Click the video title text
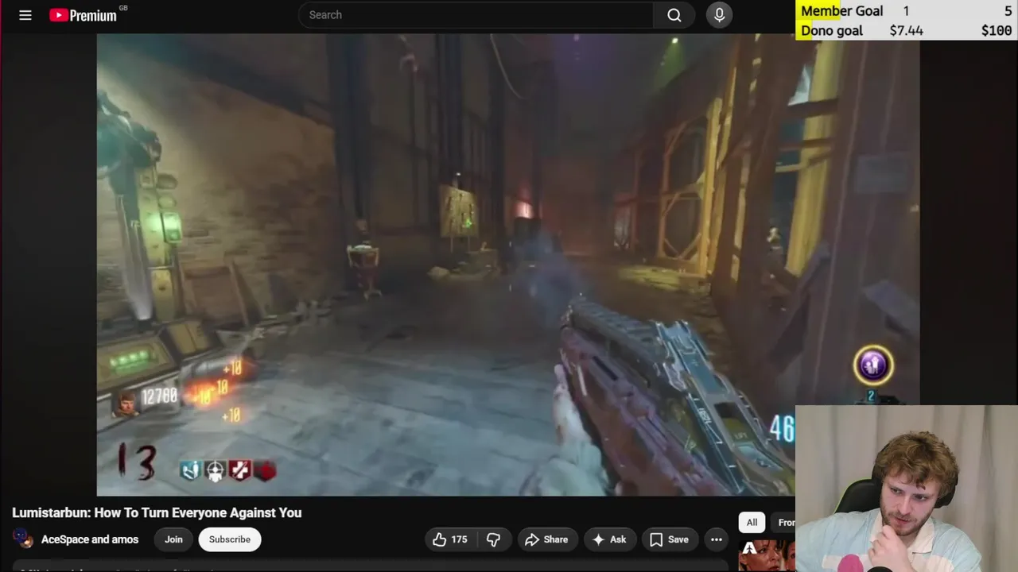 pyautogui.click(x=157, y=512)
